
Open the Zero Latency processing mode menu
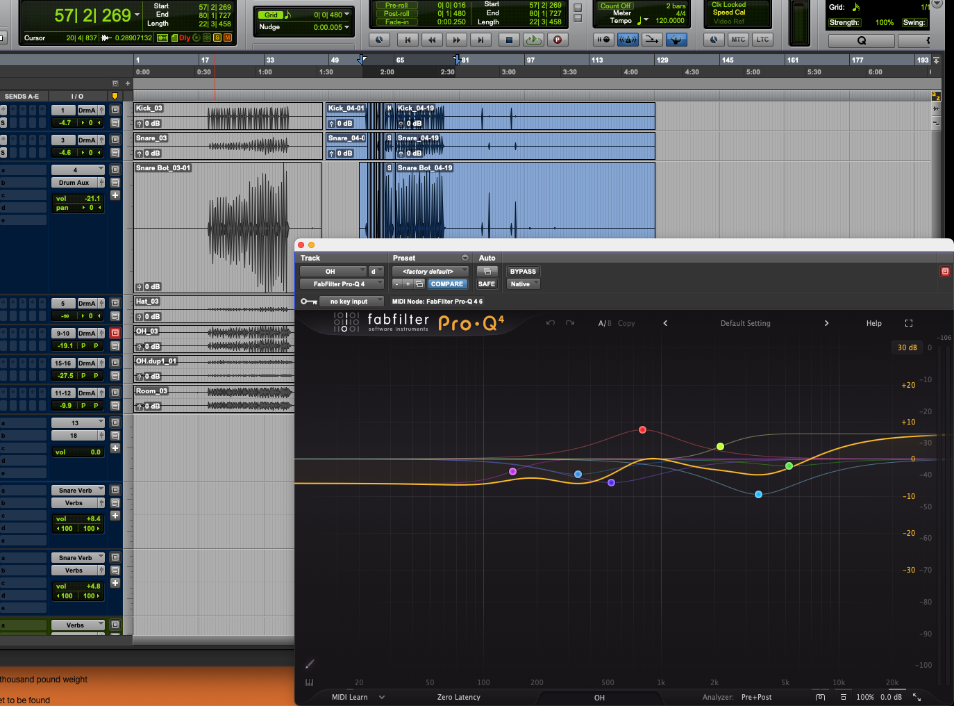point(459,697)
